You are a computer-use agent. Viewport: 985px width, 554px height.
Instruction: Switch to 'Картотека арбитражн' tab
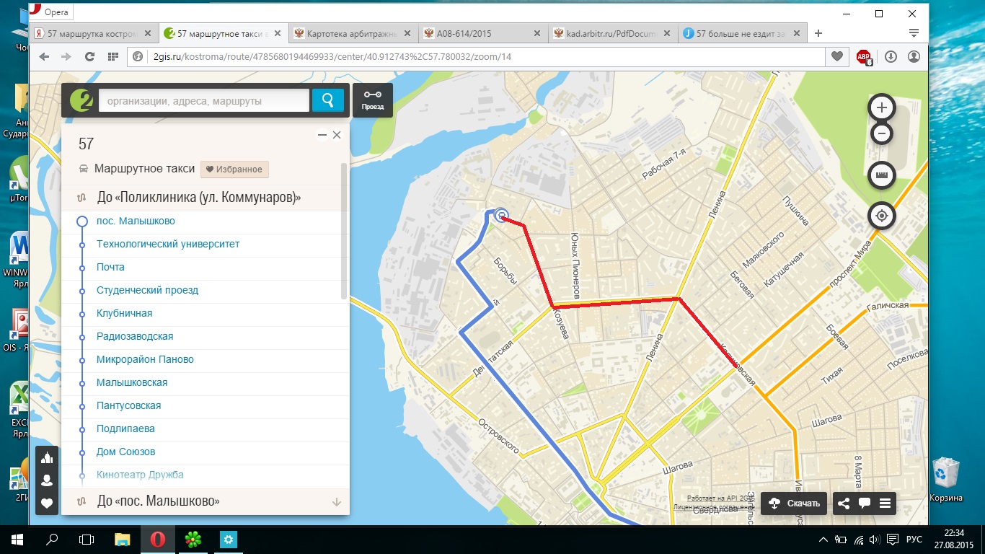(x=351, y=33)
